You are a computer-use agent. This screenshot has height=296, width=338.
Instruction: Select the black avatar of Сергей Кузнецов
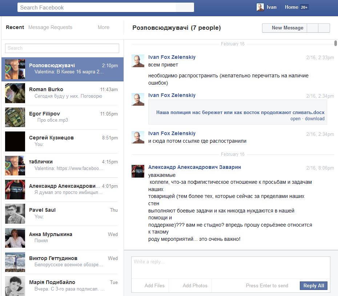(x=15, y=141)
